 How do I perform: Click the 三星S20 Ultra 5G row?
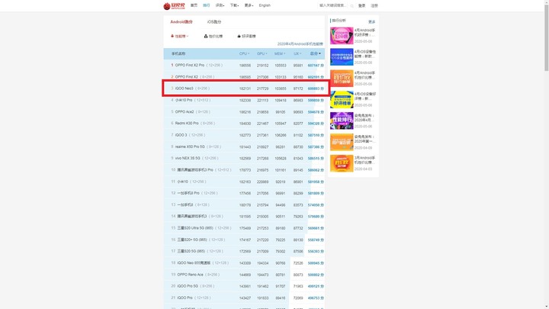244,228
